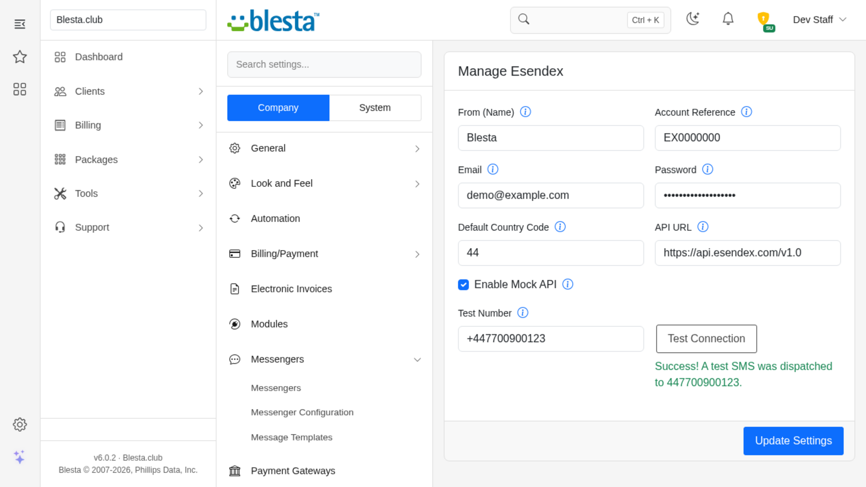The width and height of the screenshot is (866, 487).
Task: Focus the Test Number input
Action: 551,339
